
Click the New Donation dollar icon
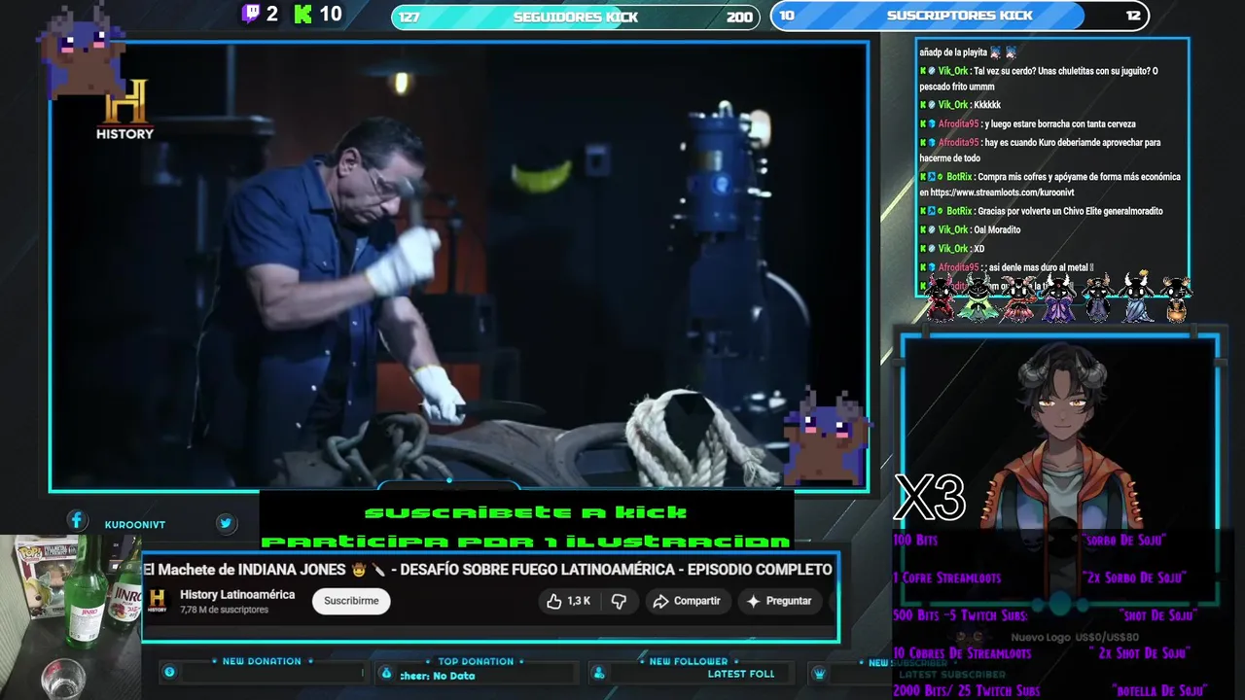[169, 672]
